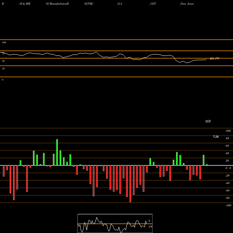Click the RSI value 46.19 label
The height and width of the screenshot is (233, 233).
tap(214, 59)
